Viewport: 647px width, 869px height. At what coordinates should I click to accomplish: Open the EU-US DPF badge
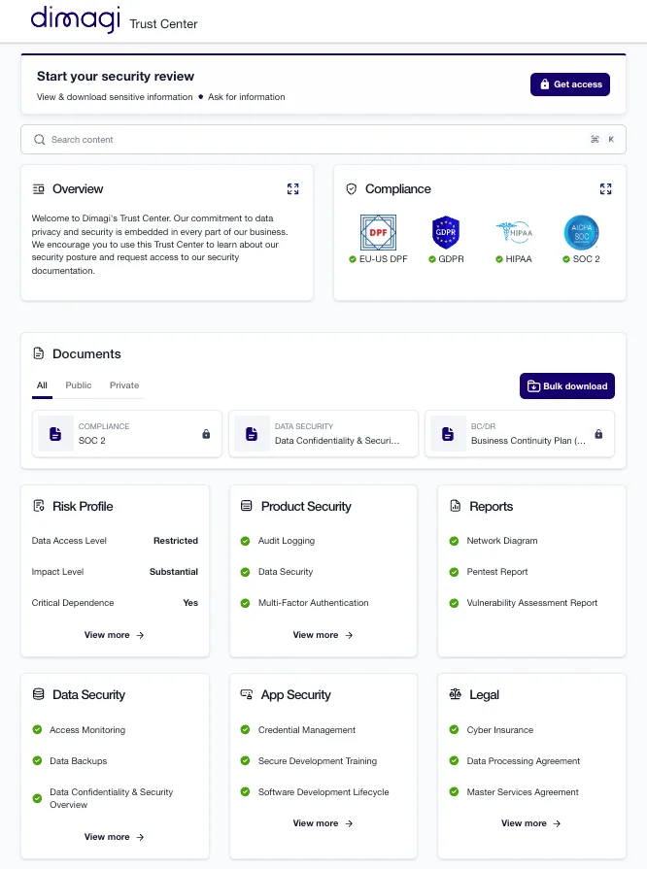[x=378, y=239]
